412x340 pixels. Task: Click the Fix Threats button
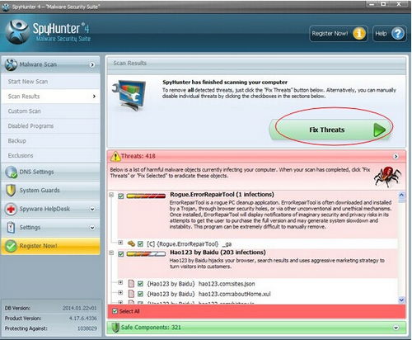330,130
